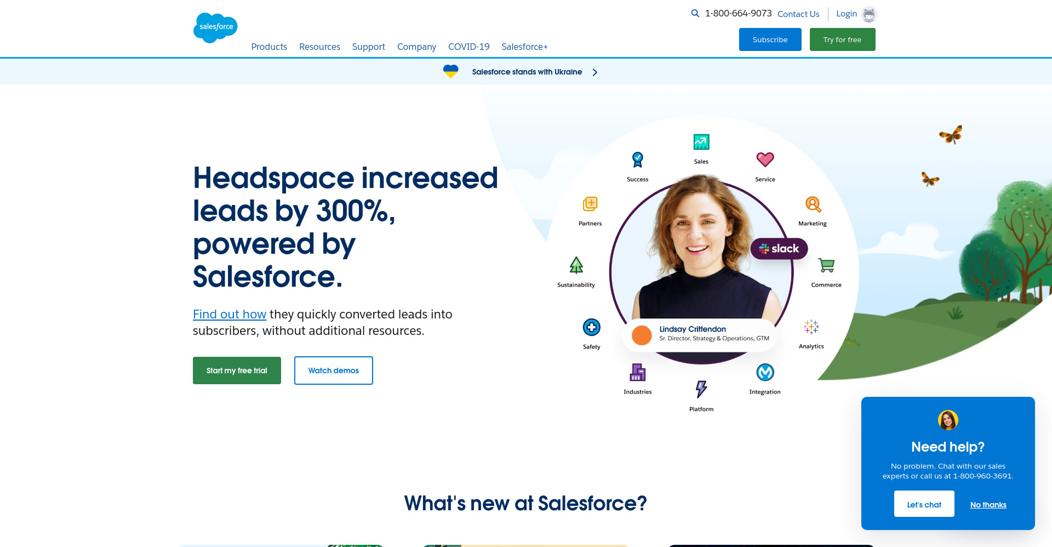Click Let's chat button
The width and height of the screenshot is (1052, 547).
924,504
